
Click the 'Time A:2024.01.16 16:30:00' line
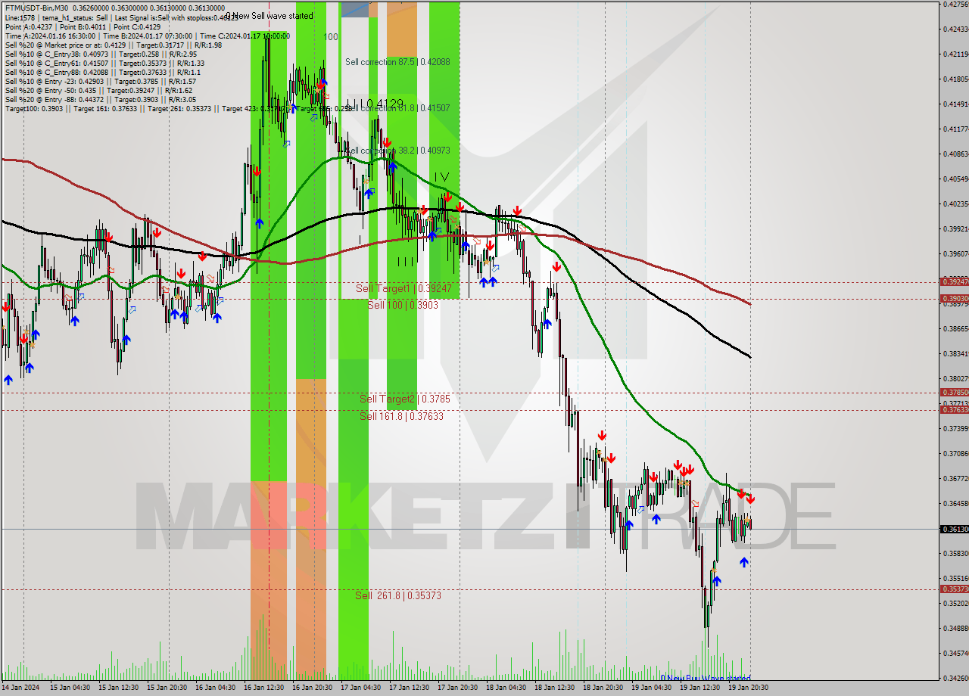click(x=50, y=36)
